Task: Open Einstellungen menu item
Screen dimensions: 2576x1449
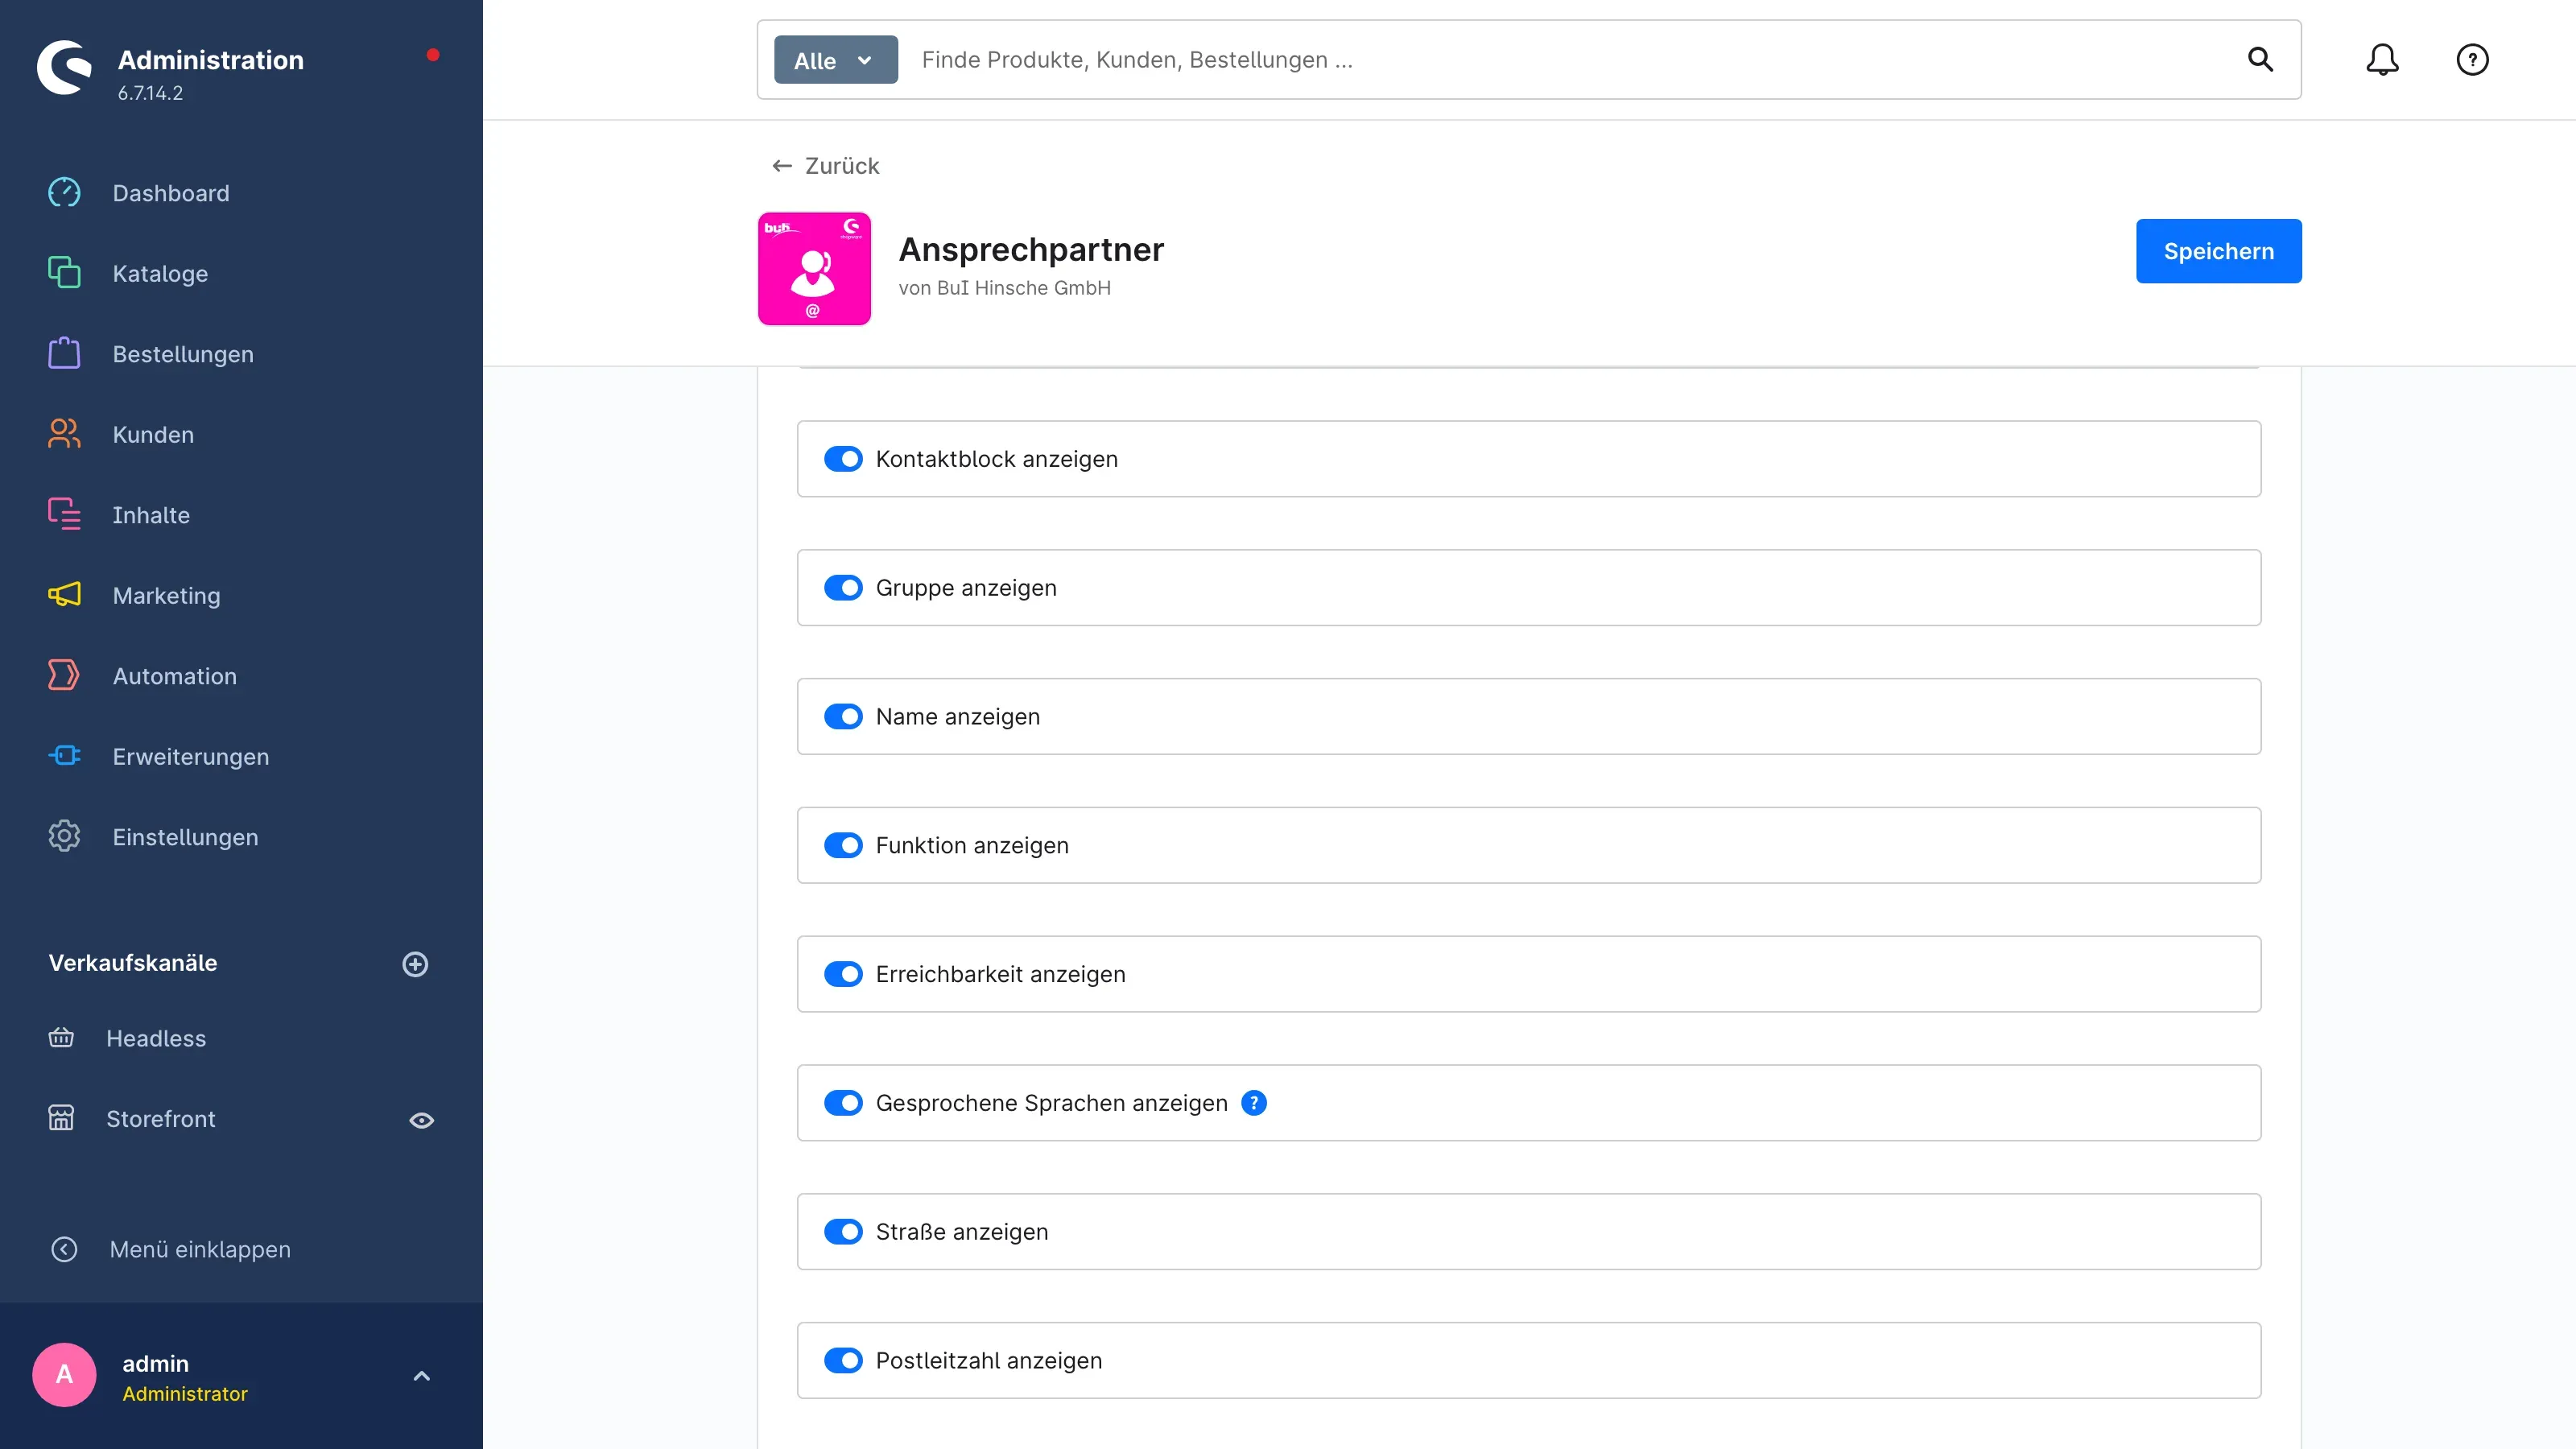Action: pyautogui.click(x=185, y=837)
